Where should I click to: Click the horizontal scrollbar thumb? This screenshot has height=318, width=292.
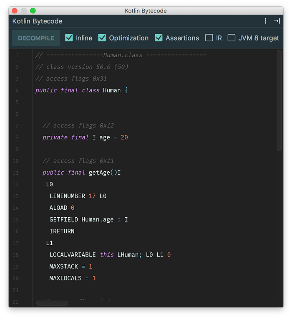pos(52,303)
